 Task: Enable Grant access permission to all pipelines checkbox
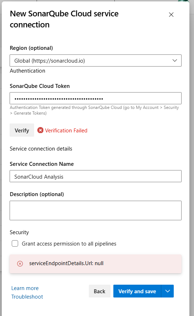(x=15, y=243)
